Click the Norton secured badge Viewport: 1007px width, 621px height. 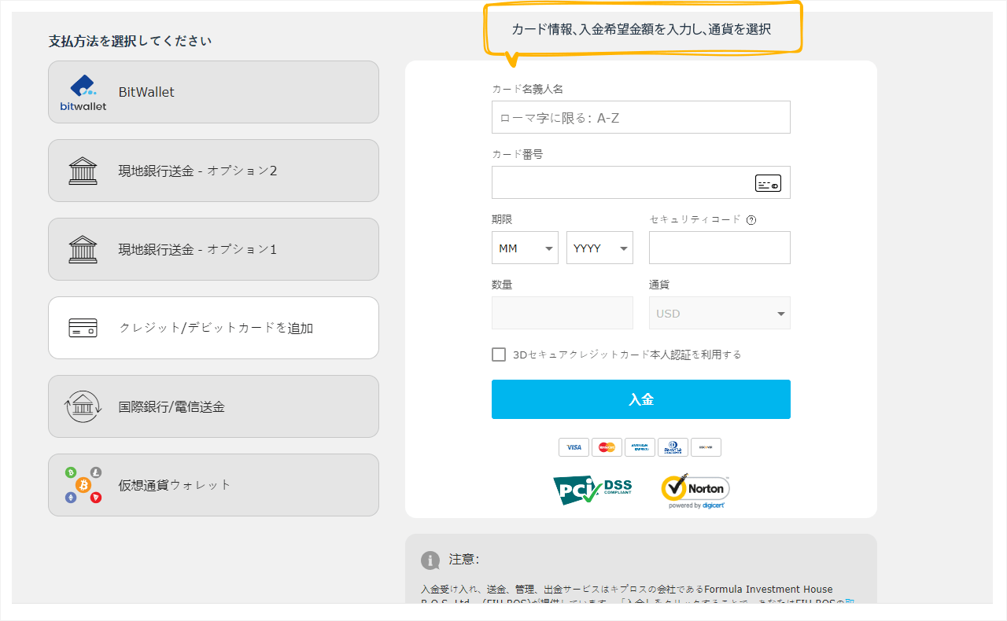[x=695, y=491]
